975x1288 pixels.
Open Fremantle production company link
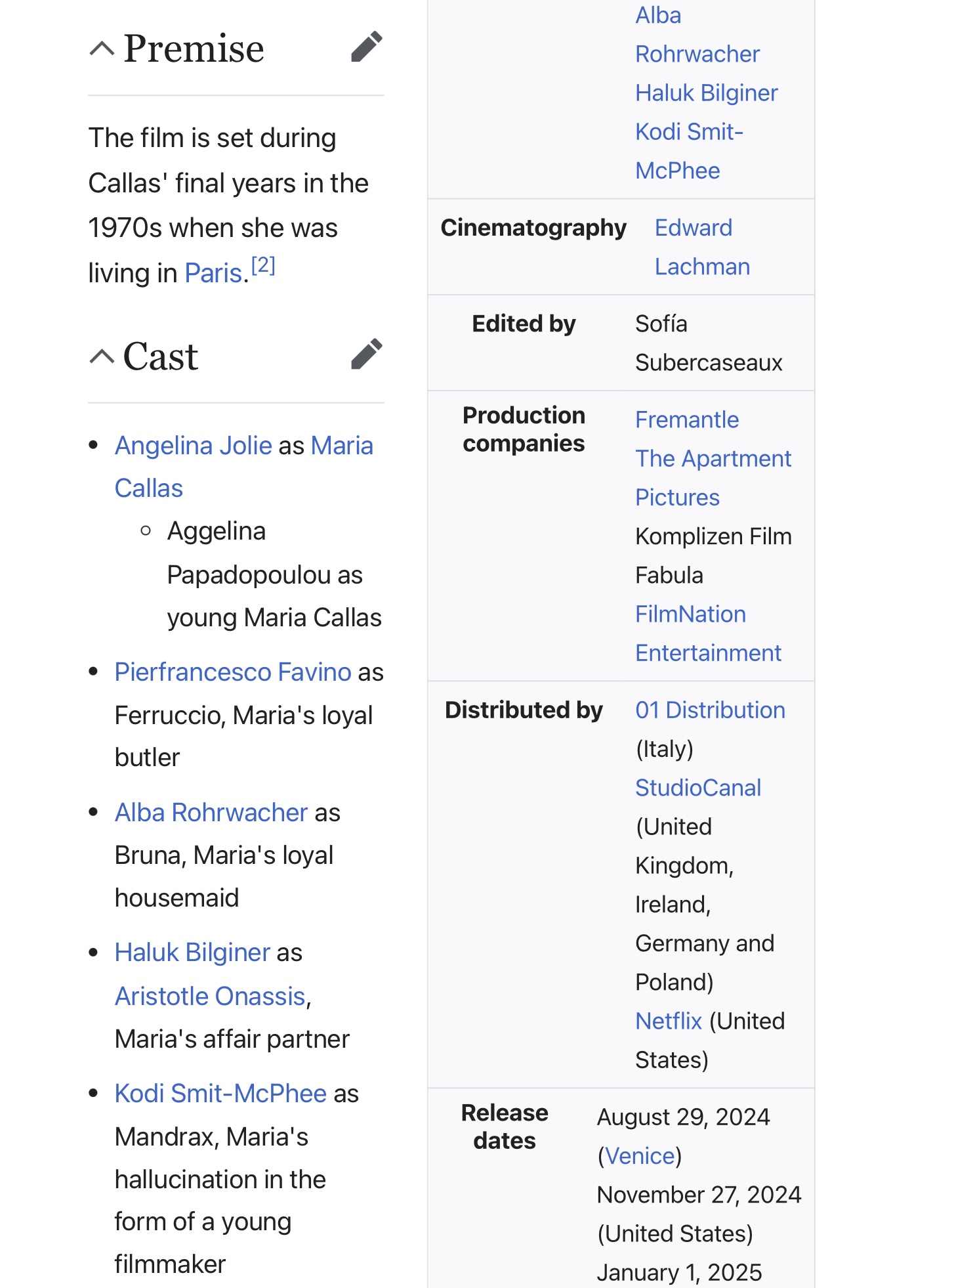[687, 419]
